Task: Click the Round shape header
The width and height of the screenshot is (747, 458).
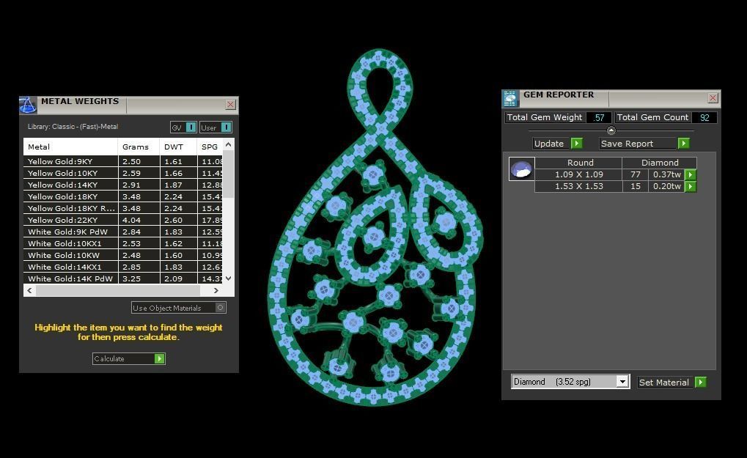Action: point(579,163)
